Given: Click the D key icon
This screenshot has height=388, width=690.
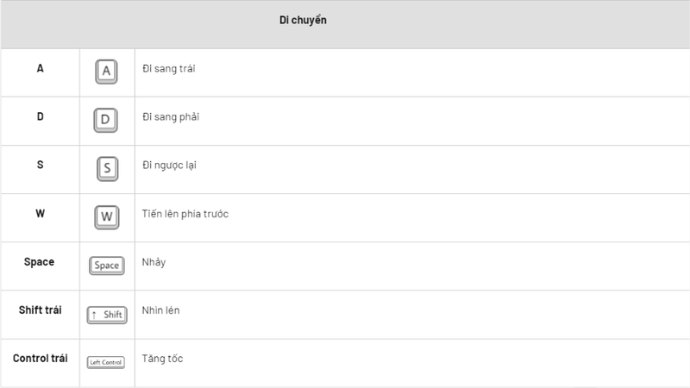Looking at the screenshot, I should 106,119.
